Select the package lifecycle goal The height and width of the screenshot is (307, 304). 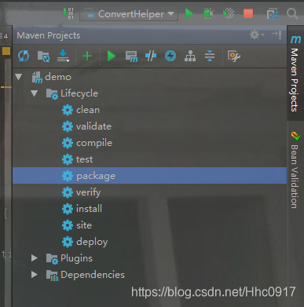(x=149, y=176)
